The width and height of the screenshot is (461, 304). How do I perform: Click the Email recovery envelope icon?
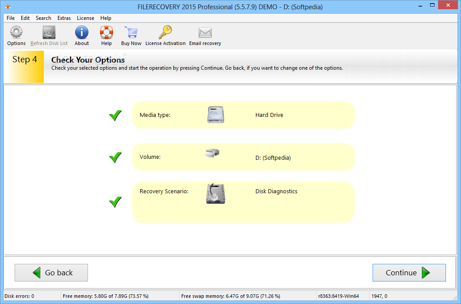click(205, 33)
